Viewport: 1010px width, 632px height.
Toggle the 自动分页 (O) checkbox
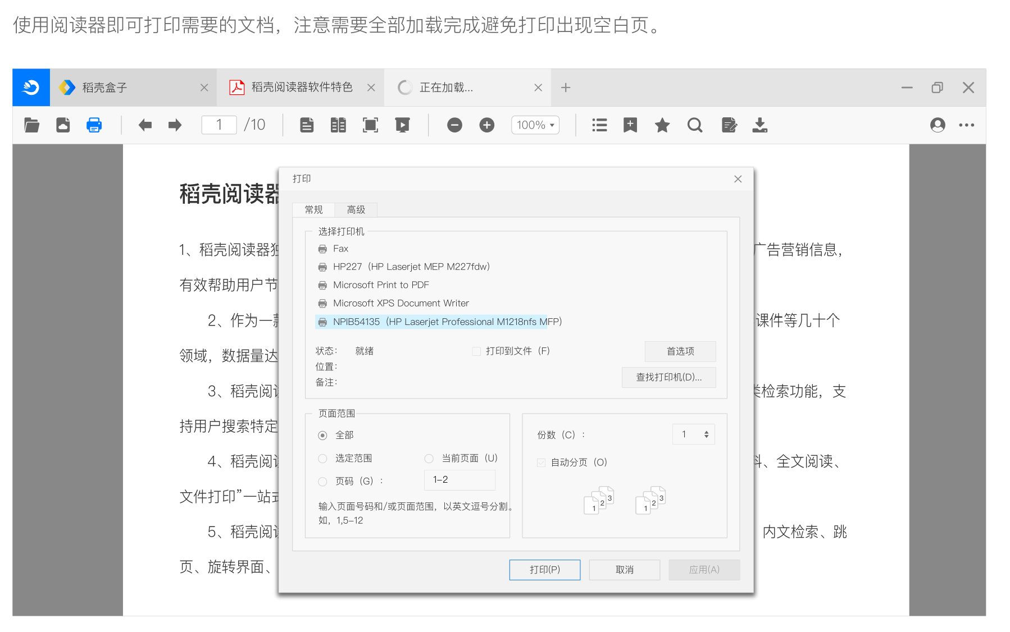(x=542, y=462)
